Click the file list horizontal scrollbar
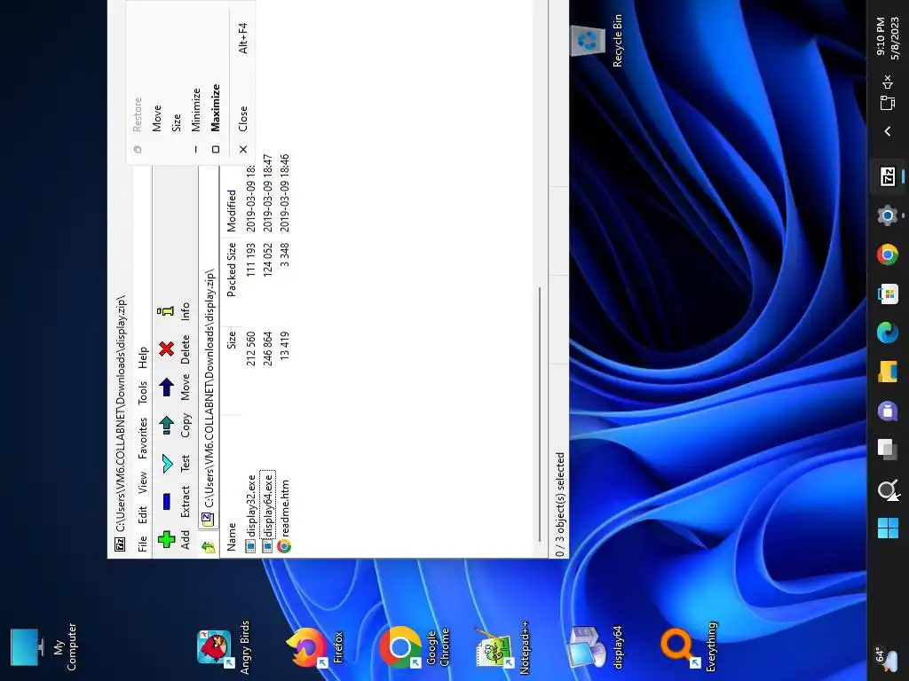The width and height of the screenshot is (909, 681). click(540, 415)
